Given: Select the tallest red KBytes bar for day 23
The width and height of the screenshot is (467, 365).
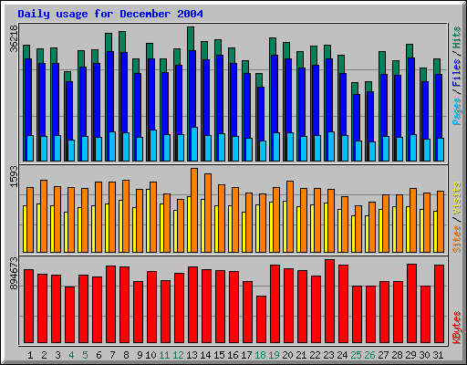Looking at the screenshot, I should click(329, 301).
